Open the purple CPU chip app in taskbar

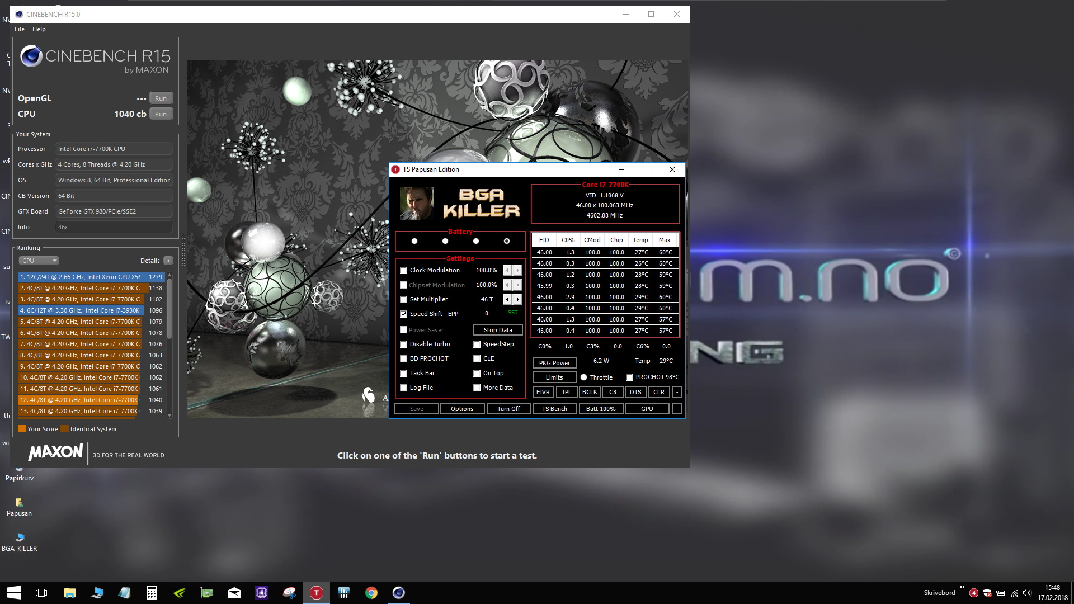point(262,593)
